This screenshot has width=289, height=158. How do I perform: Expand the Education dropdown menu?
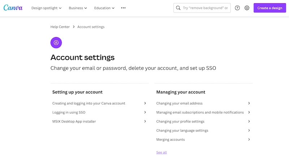104,8
